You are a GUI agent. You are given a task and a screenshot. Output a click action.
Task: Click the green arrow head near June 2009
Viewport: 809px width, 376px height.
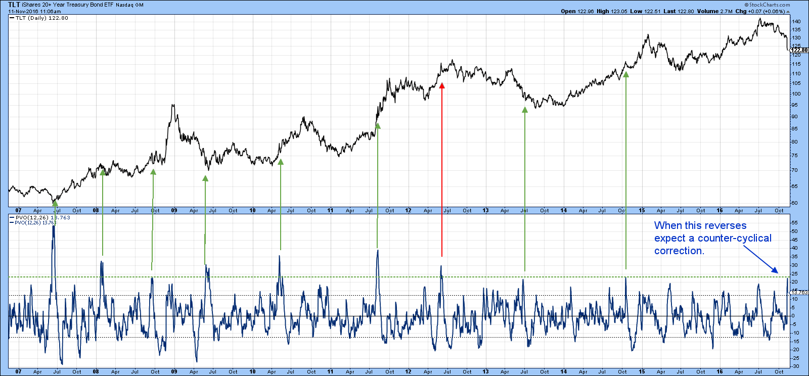tap(205, 178)
